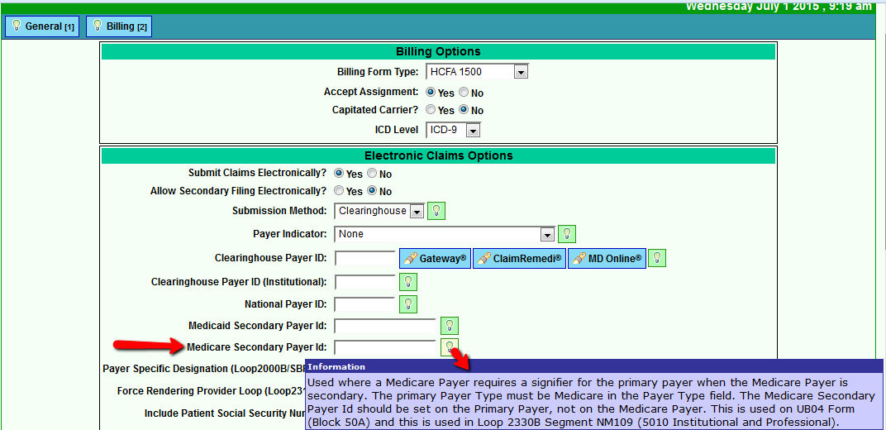Open the Billing Form Type dropdown
This screenshot has width=886, height=430.
click(x=476, y=72)
